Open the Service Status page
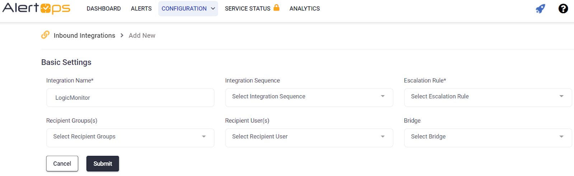 click(248, 9)
